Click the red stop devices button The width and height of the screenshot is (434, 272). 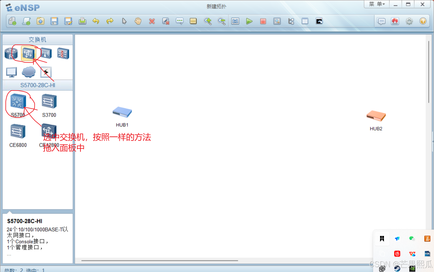[x=263, y=21]
